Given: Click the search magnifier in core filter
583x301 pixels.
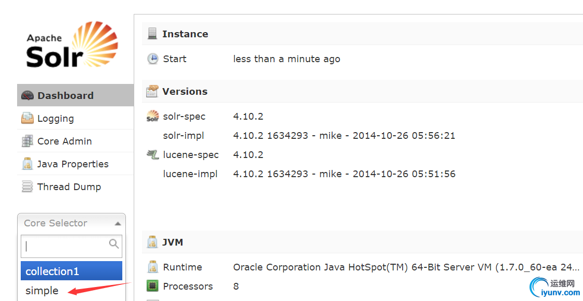Looking at the screenshot, I should click(x=114, y=244).
